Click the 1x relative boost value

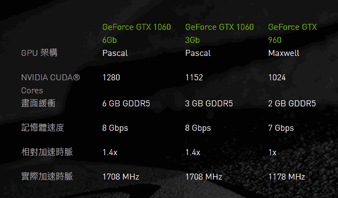272,152
